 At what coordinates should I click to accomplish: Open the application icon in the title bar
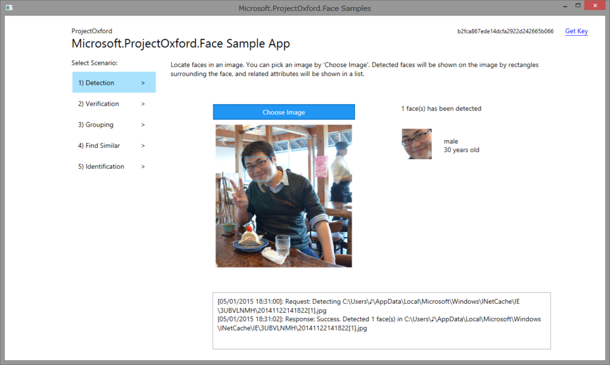(8, 6)
